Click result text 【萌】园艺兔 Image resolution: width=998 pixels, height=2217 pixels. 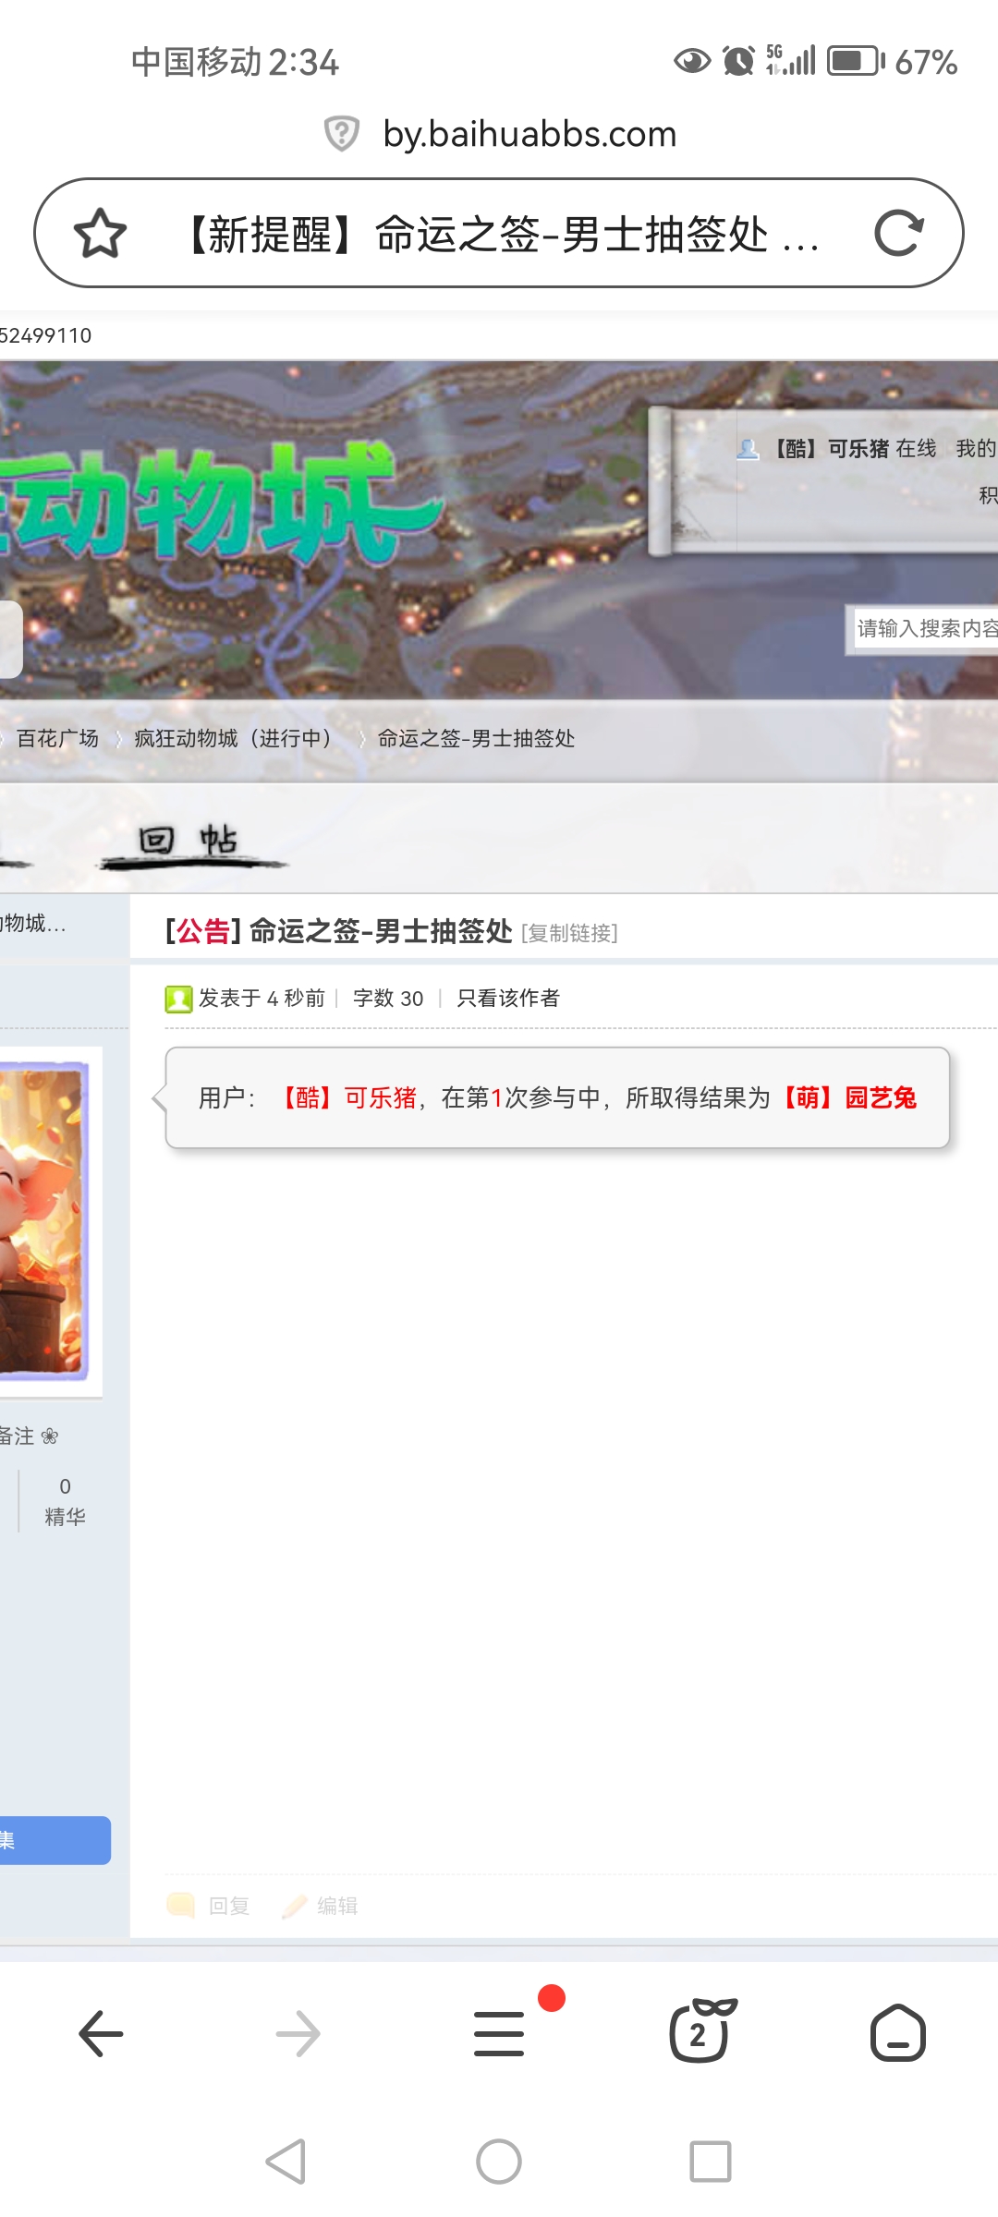(848, 1097)
